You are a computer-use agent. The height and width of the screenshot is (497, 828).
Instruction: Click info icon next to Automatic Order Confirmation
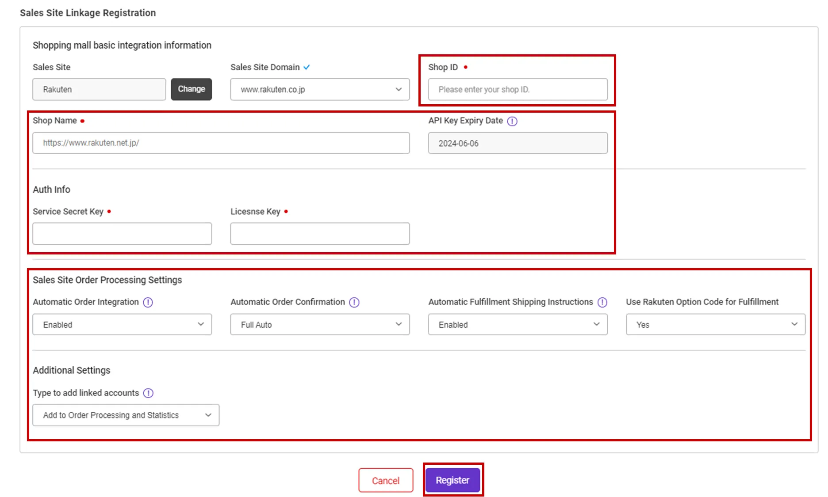354,302
